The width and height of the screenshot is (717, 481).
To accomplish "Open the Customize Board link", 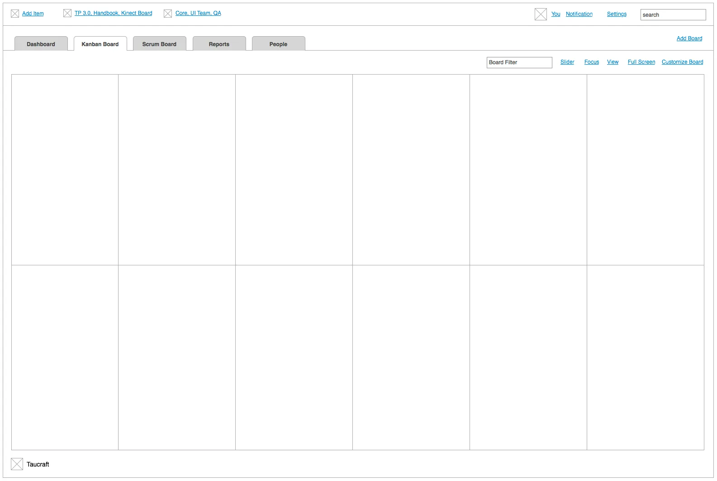I will click(683, 62).
